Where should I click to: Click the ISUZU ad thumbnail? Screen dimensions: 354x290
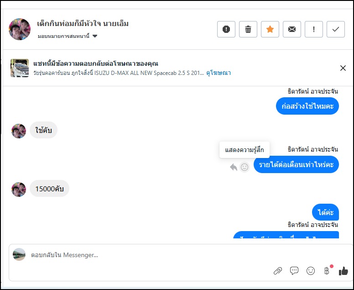tap(20, 68)
